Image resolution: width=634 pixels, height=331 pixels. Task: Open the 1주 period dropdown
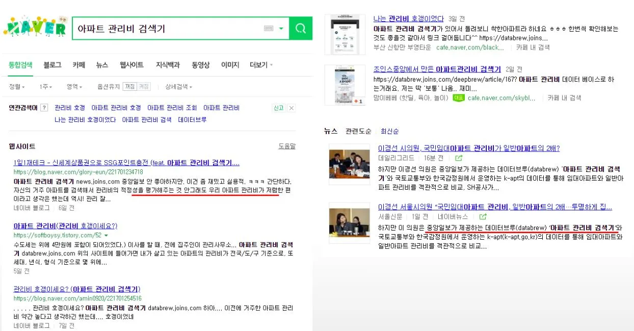pyautogui.click(x=46, y=87)
